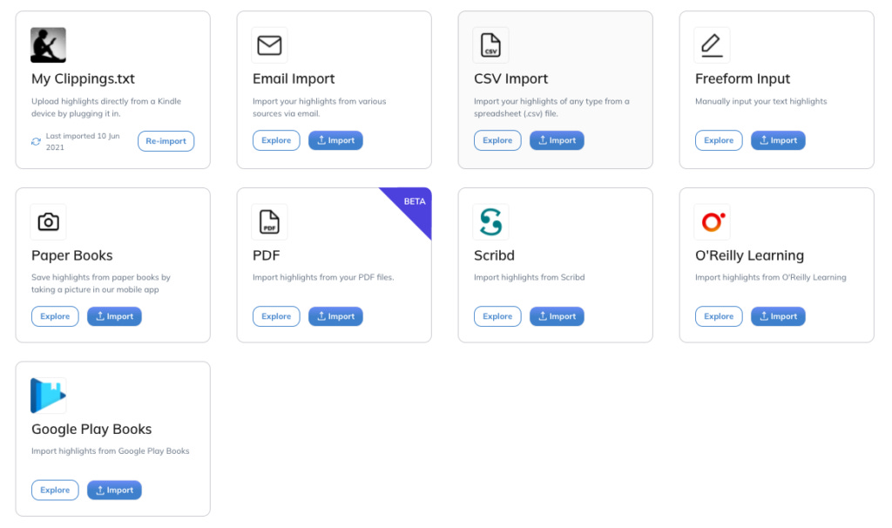Import highlights from Paper Books

click(114, 316)
